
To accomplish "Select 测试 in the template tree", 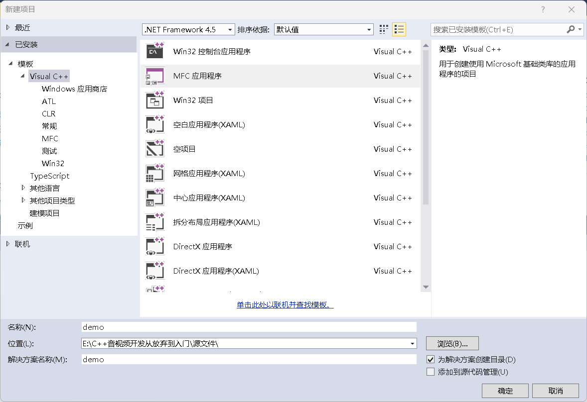I will click(x=49, y=151).
